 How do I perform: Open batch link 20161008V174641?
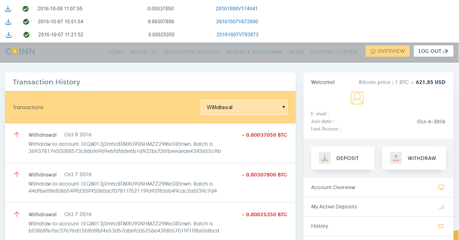tap(237, 9)
